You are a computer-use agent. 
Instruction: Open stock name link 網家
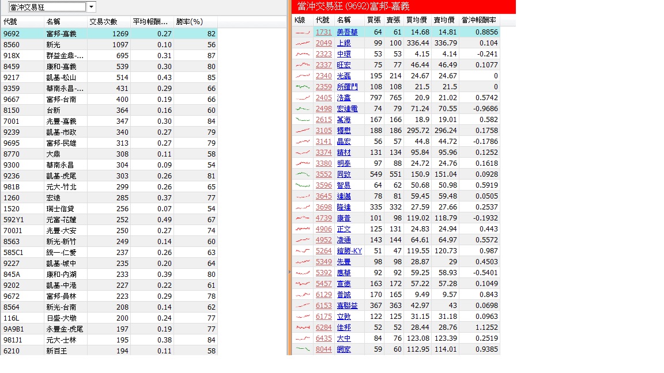pos(344,349)
